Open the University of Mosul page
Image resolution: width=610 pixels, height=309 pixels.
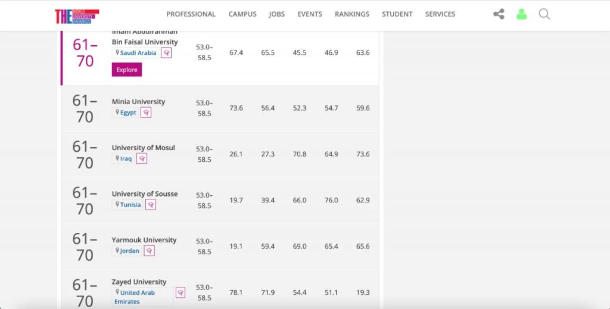point(143,148)
